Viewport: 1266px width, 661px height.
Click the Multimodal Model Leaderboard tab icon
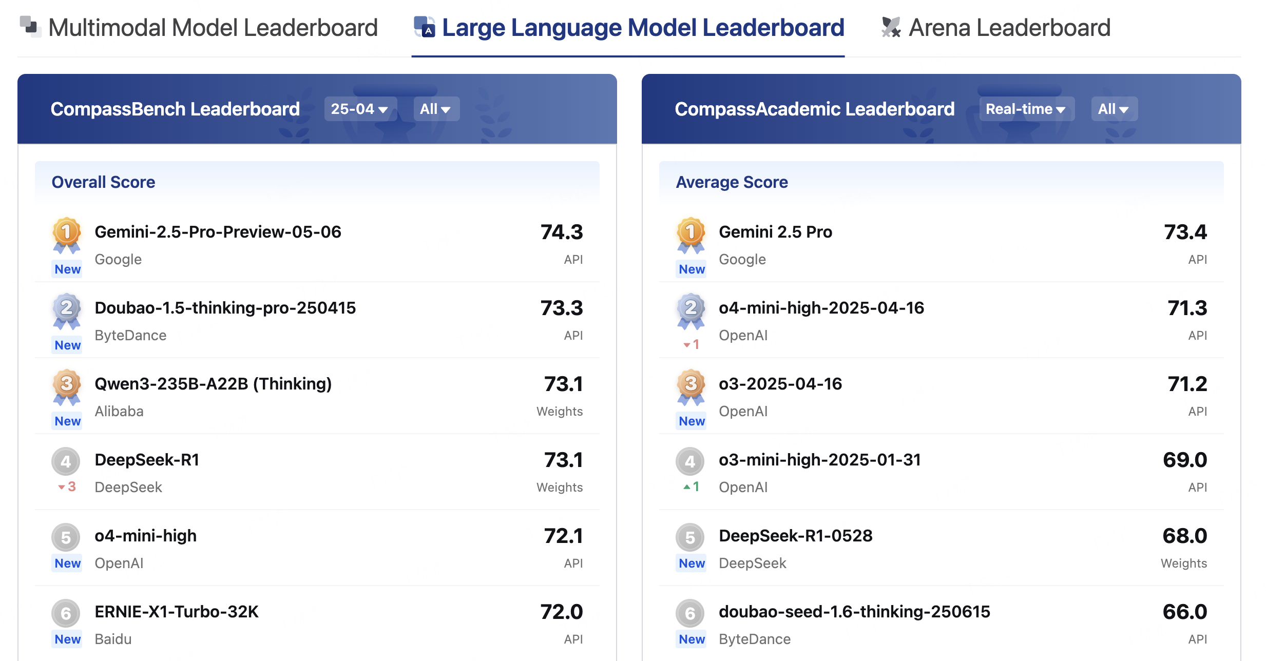click(30, 26)
